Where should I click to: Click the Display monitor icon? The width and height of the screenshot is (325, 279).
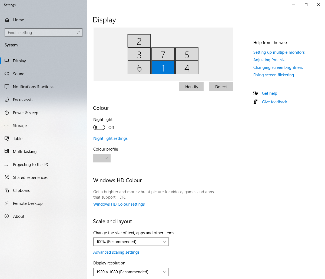(x=7, y=61)
